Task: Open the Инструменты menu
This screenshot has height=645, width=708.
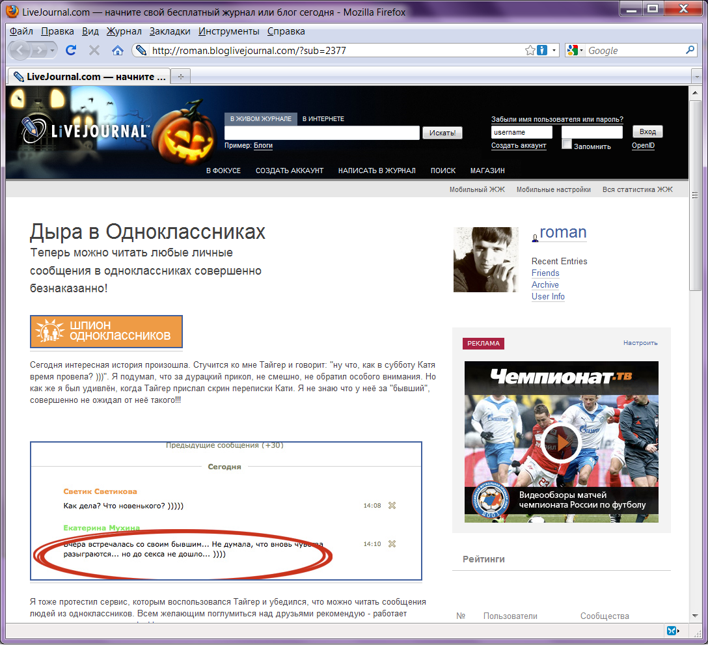Action: [x=229, y=31]
